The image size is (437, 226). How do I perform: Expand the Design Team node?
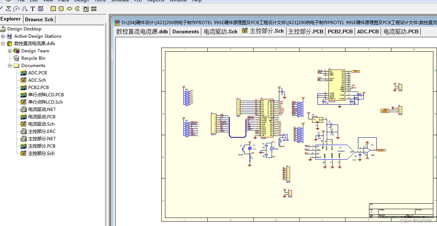coord(10,51)
